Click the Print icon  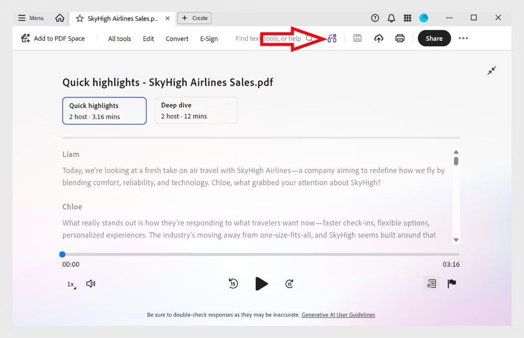tap(400, 38)
